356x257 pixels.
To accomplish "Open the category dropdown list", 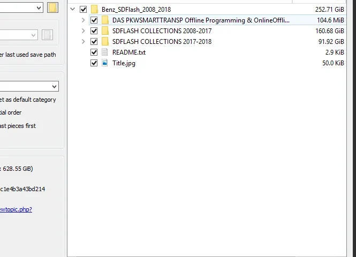I will click(x=55, y=86).
